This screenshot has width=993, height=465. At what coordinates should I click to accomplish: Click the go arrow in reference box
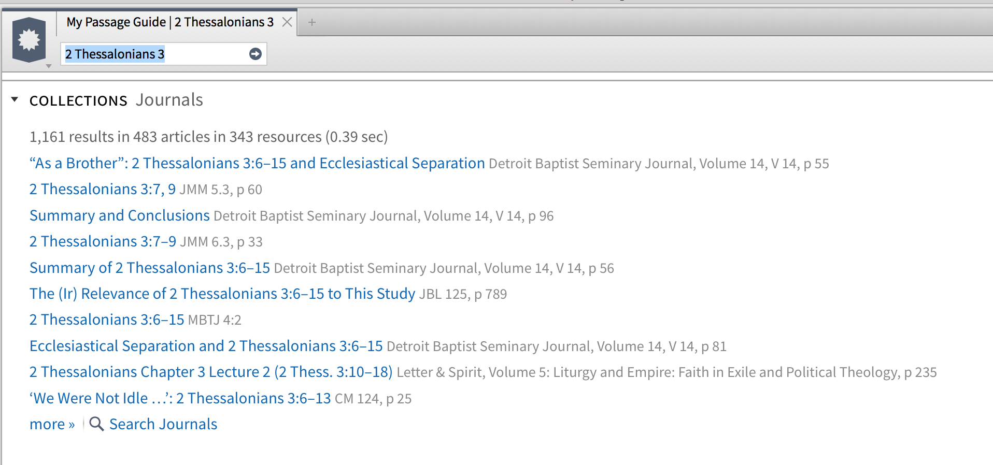[x=256, y=54]
